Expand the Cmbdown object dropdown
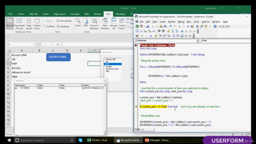The height and width of the screenshot is (144, 256). (x=197, y=40)
